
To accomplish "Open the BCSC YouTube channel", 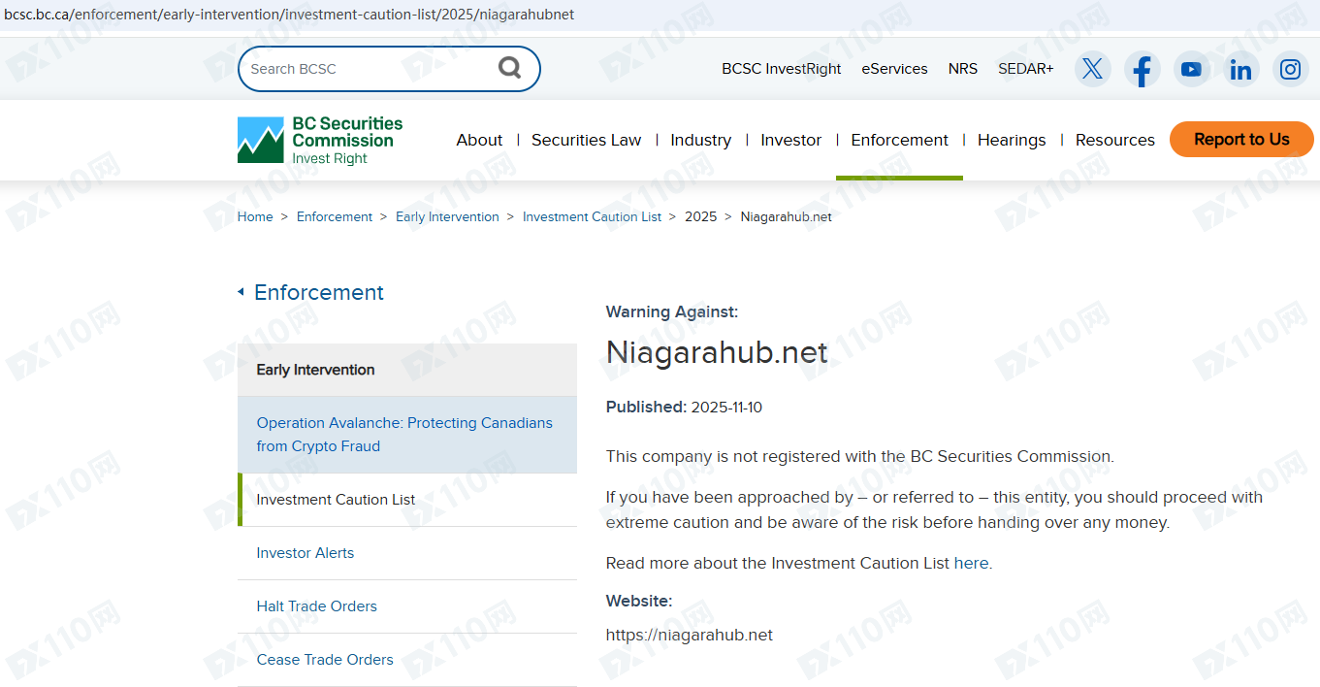I will coord(1191,69).
